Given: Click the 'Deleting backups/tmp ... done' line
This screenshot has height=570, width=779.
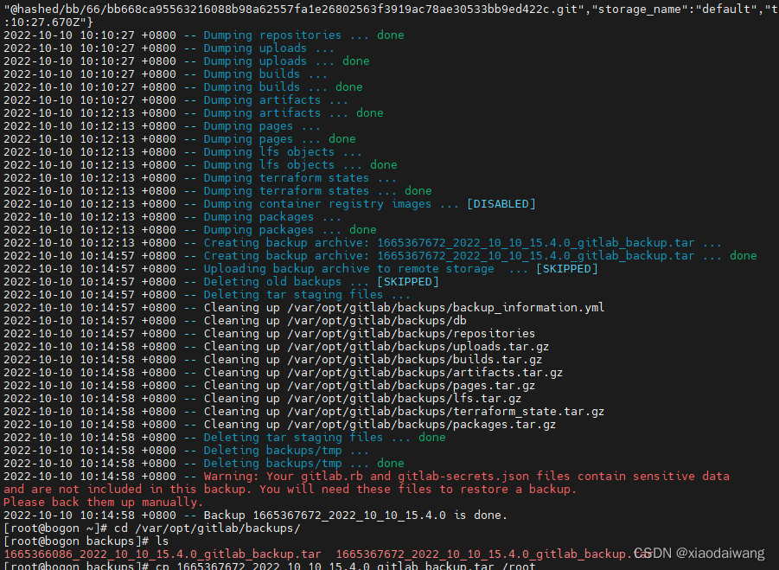Looking at the screenshot, I should 204,463.
